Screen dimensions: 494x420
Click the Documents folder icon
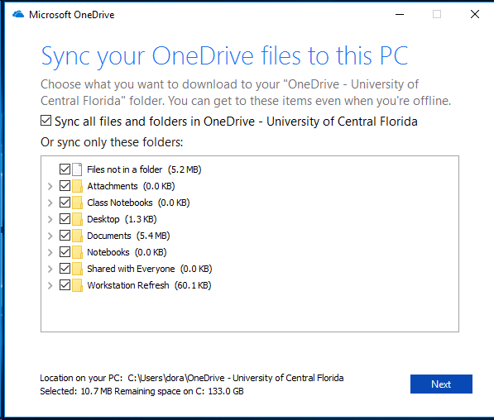pos(77,236)
